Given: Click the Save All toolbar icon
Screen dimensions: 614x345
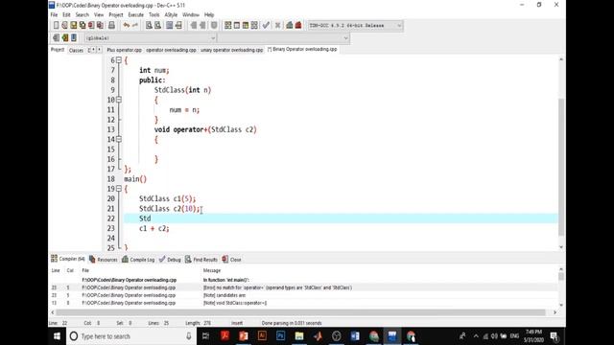Looking at the screenshot, I should 83,26.
